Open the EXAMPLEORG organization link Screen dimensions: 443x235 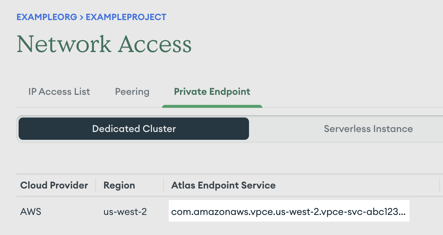click(x=47, y=17)
